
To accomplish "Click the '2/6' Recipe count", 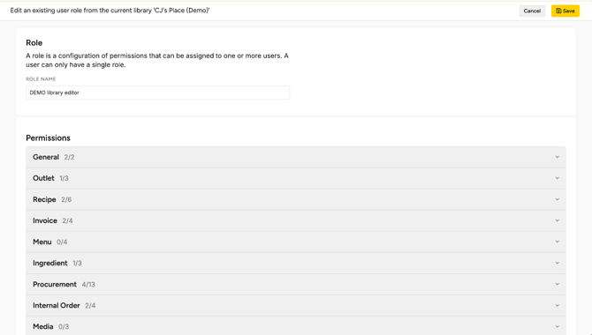I will (66, 200).
